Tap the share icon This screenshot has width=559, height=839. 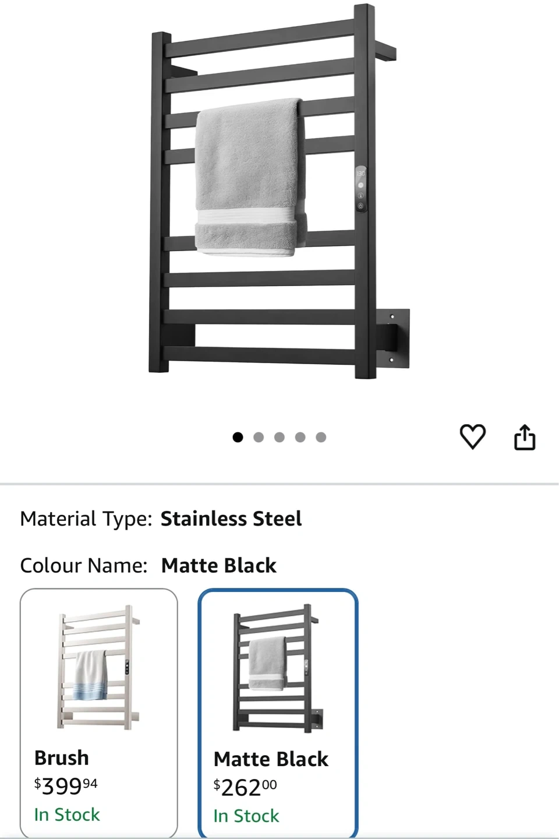tap(525, 438)
